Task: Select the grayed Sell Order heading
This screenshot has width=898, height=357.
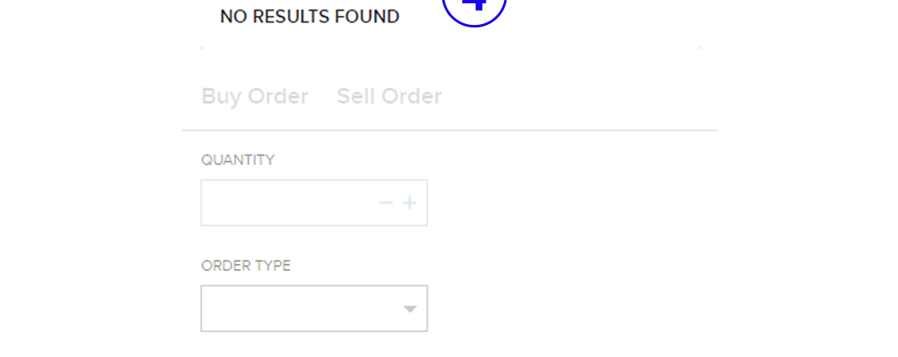Action: 389,96
